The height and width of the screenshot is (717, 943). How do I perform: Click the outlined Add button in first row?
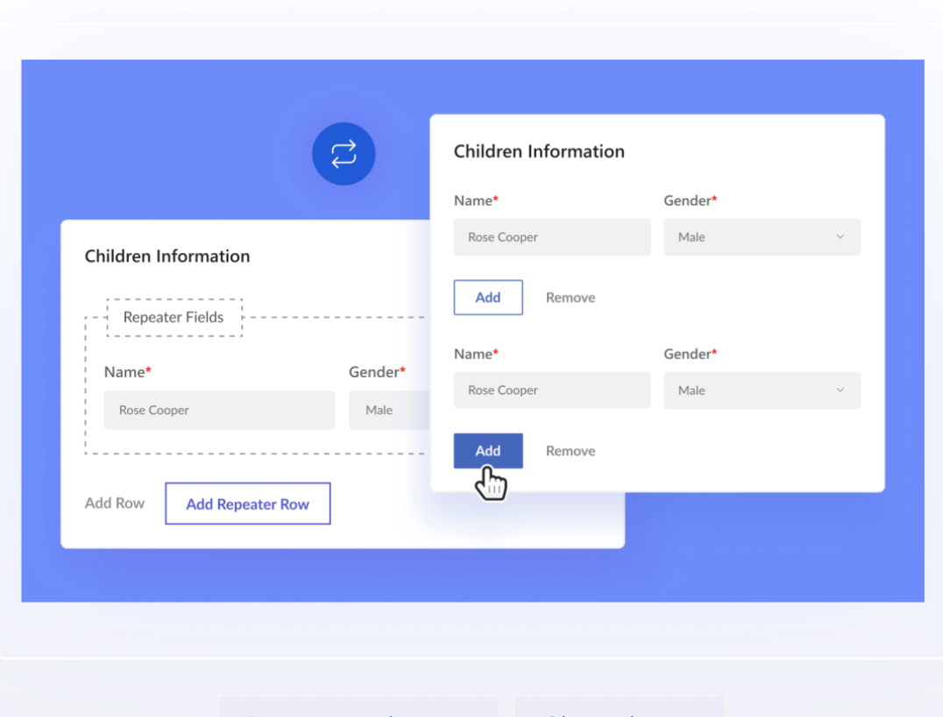tap(488, 298)
